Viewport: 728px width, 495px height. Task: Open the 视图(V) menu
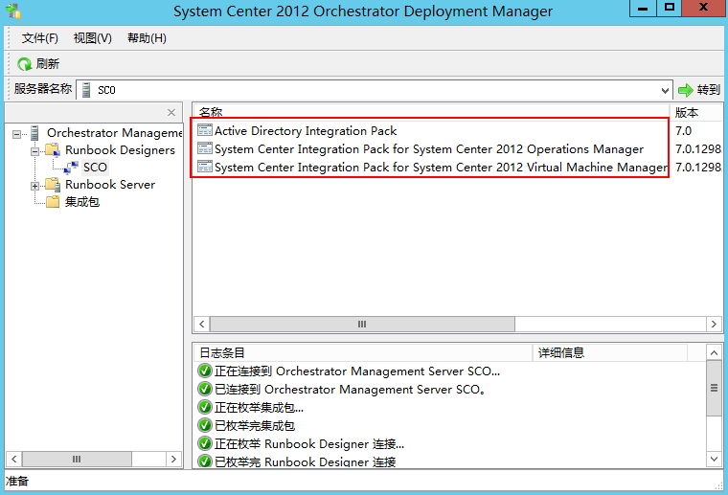[93, 38]
